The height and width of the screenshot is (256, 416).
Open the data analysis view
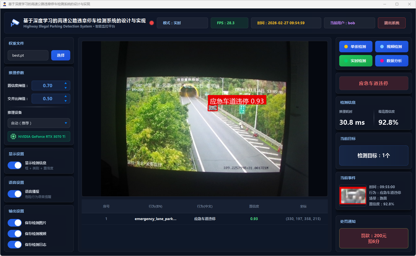[x=391, y=61]
